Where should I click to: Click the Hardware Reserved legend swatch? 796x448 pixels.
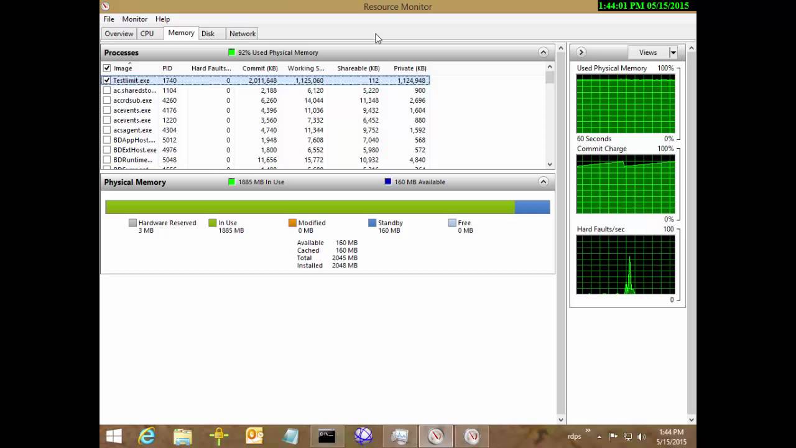(x=132, y=223)
